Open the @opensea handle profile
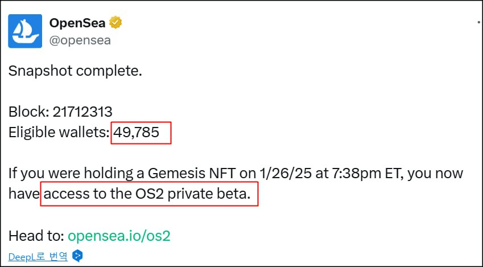The image size is (483, 267). pyautogui.click(x=80, y=40)
